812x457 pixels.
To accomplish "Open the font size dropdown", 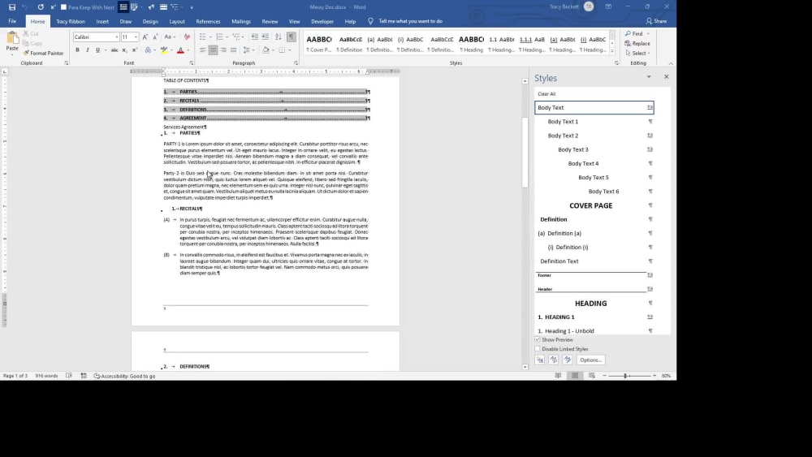I will click(x=136, y=37).
